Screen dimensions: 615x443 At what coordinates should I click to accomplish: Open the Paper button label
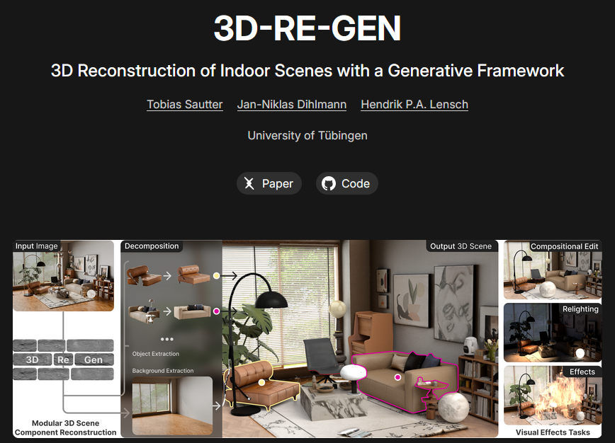click(277, 184)
